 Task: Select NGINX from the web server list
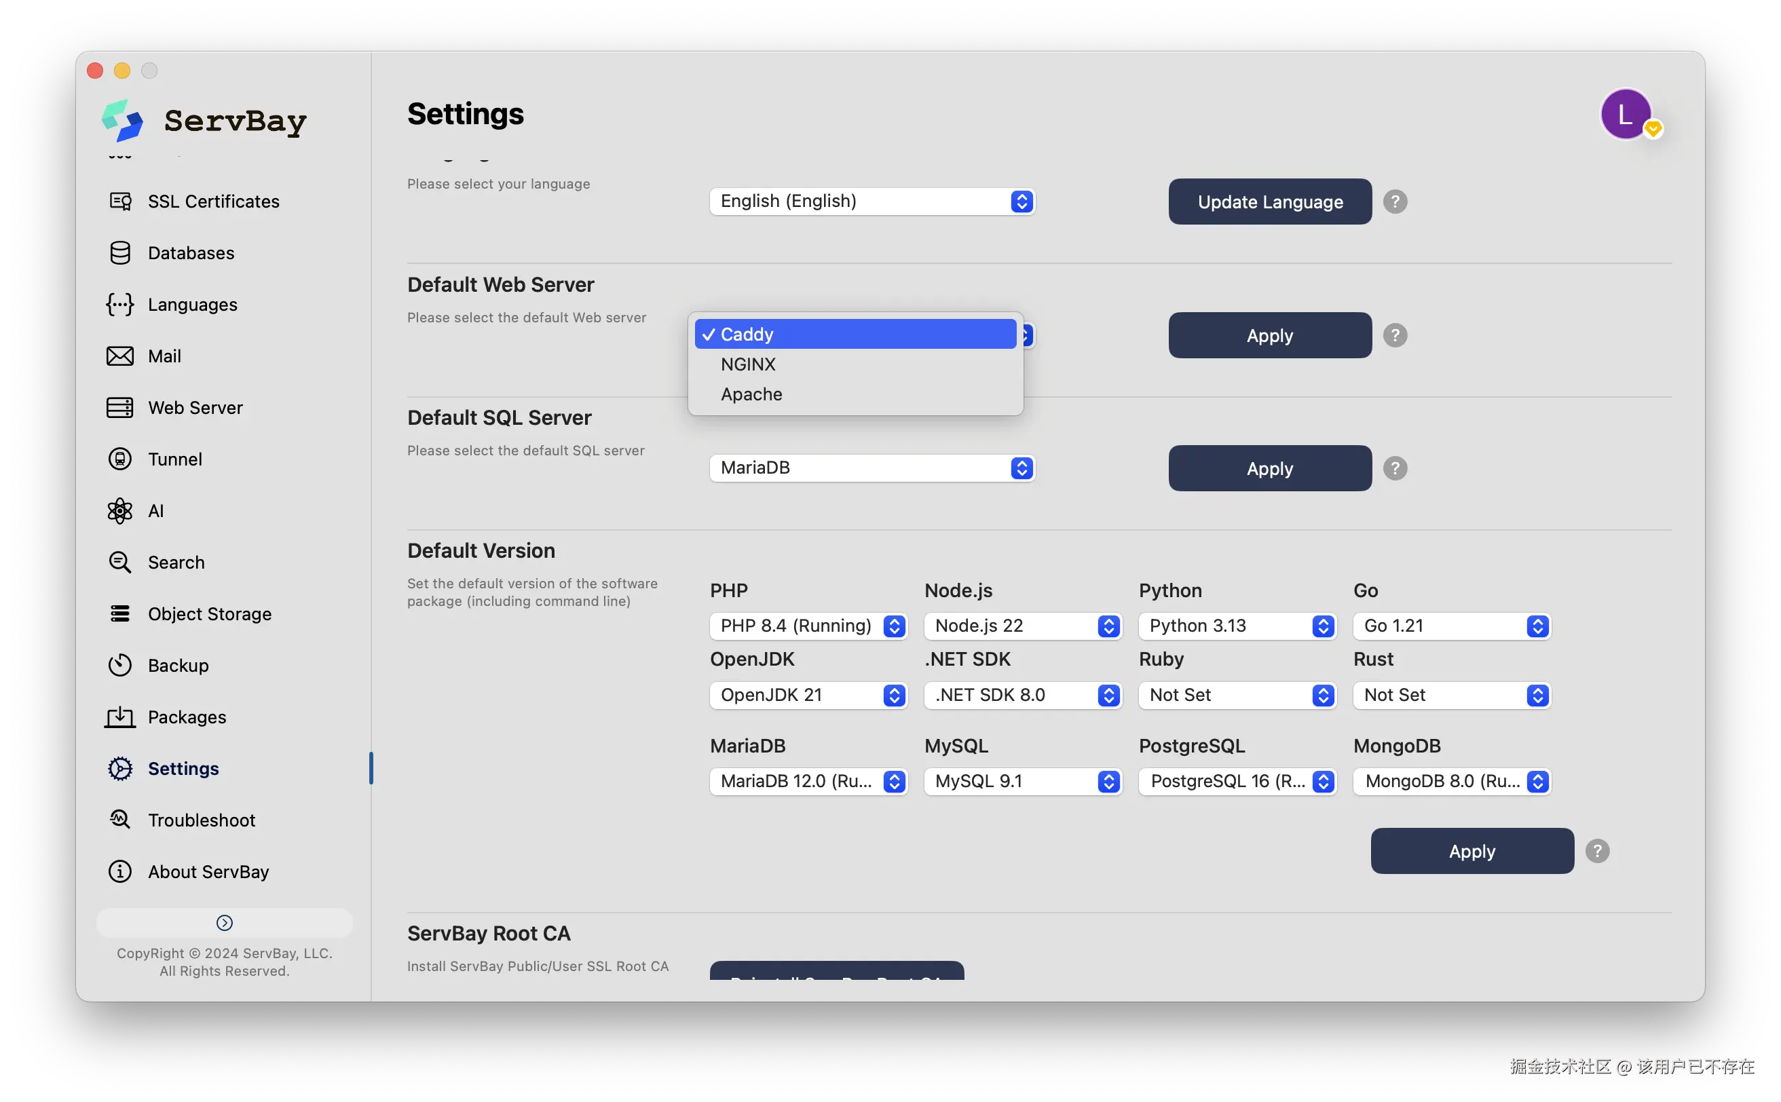pos(748,364)
